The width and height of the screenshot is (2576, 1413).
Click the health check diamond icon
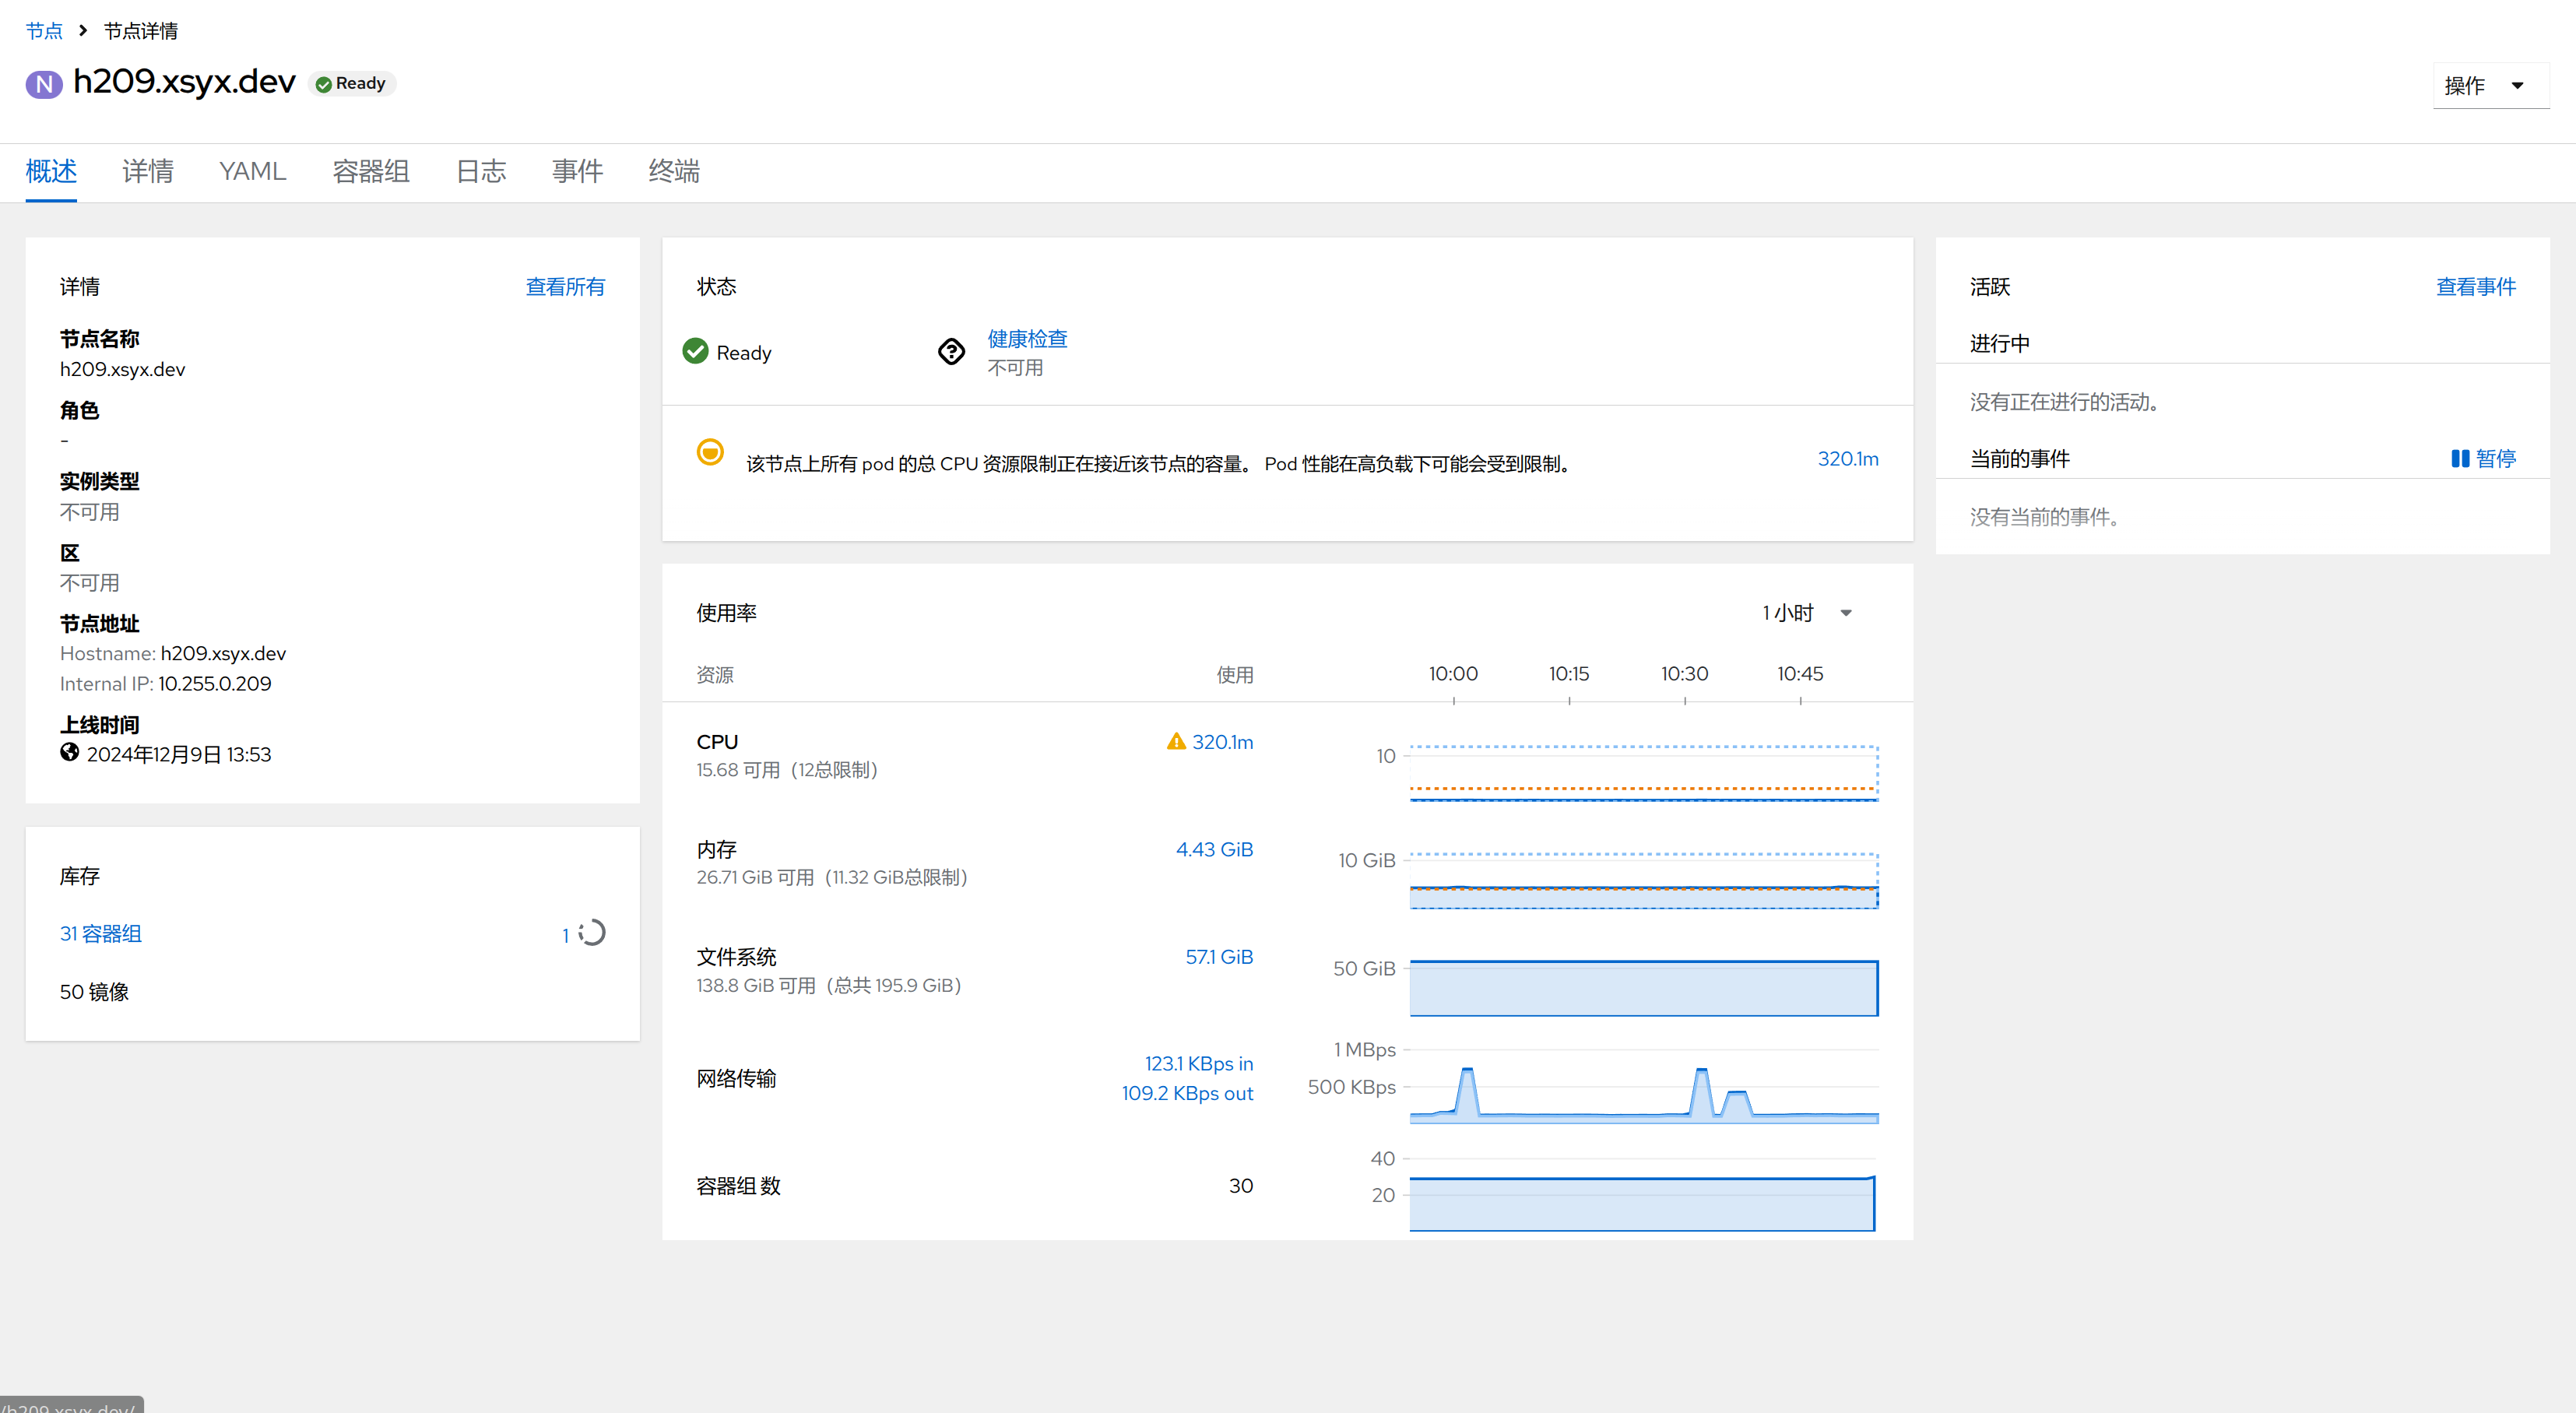[951, 351]
